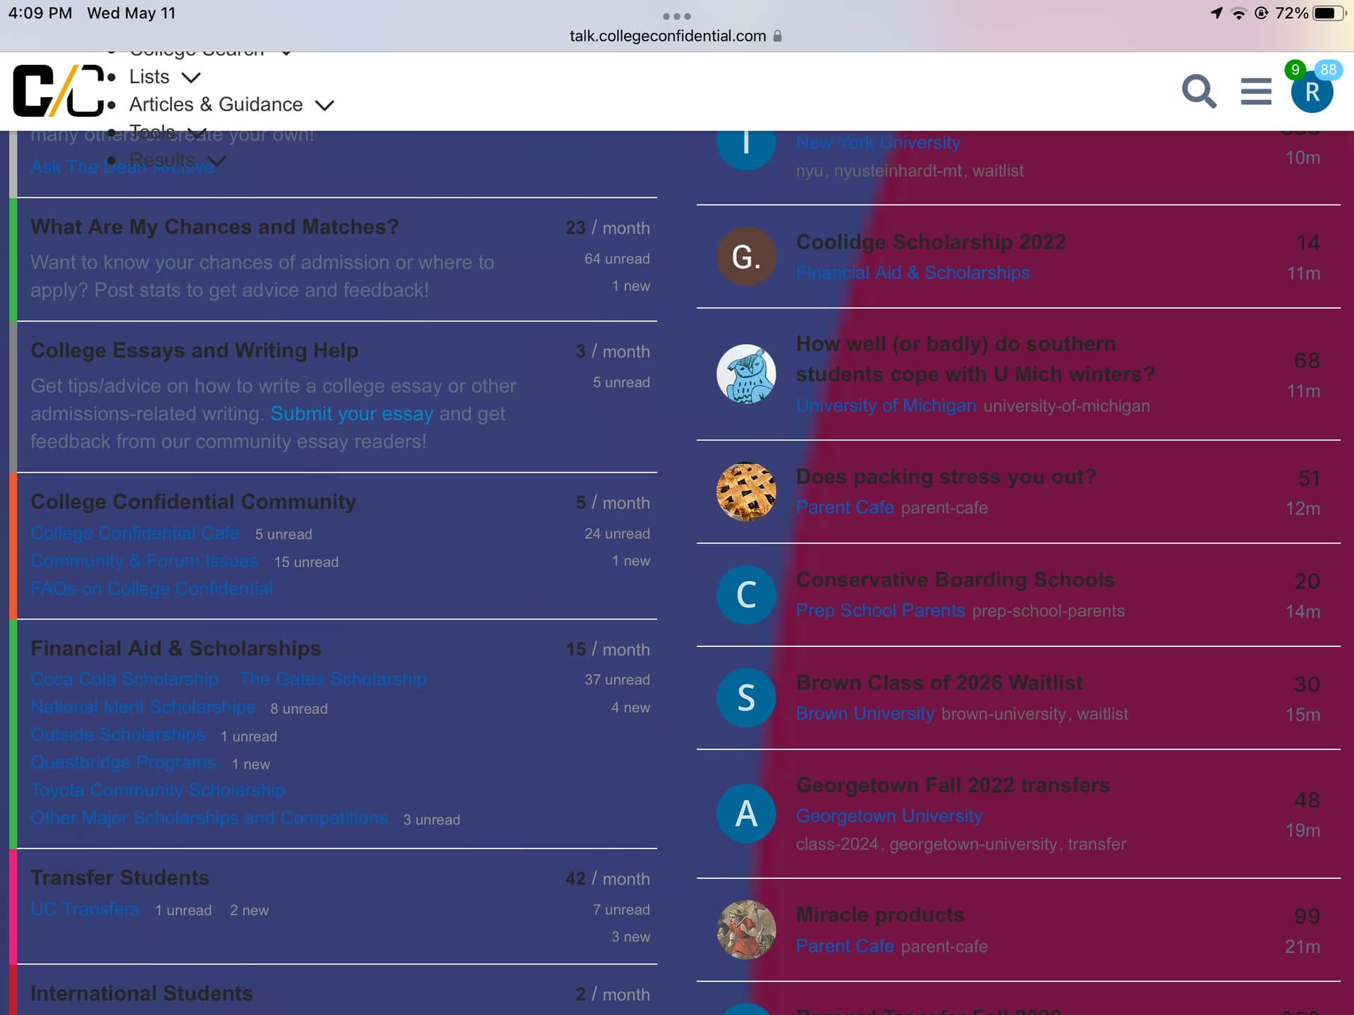Viewport: 1354px width, 1015px height.
Task: Open College Essays and Writing Help category
Action: pos(195,350)
